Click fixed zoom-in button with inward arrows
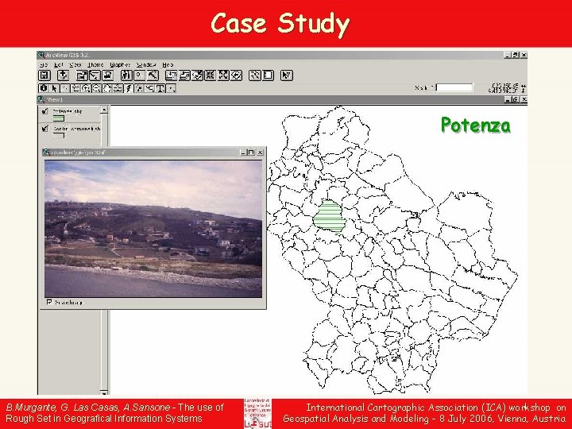 click(211, 75)
